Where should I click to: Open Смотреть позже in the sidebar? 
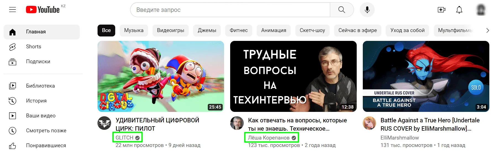point(46,131)
